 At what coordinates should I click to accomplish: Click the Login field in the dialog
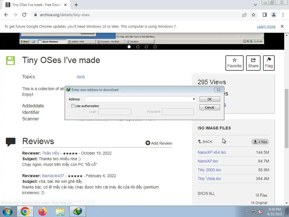pyautogui.click(x=115, y=112)
